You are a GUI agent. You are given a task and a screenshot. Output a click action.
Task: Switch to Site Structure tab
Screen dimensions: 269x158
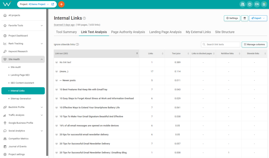(x=225, y=32)
